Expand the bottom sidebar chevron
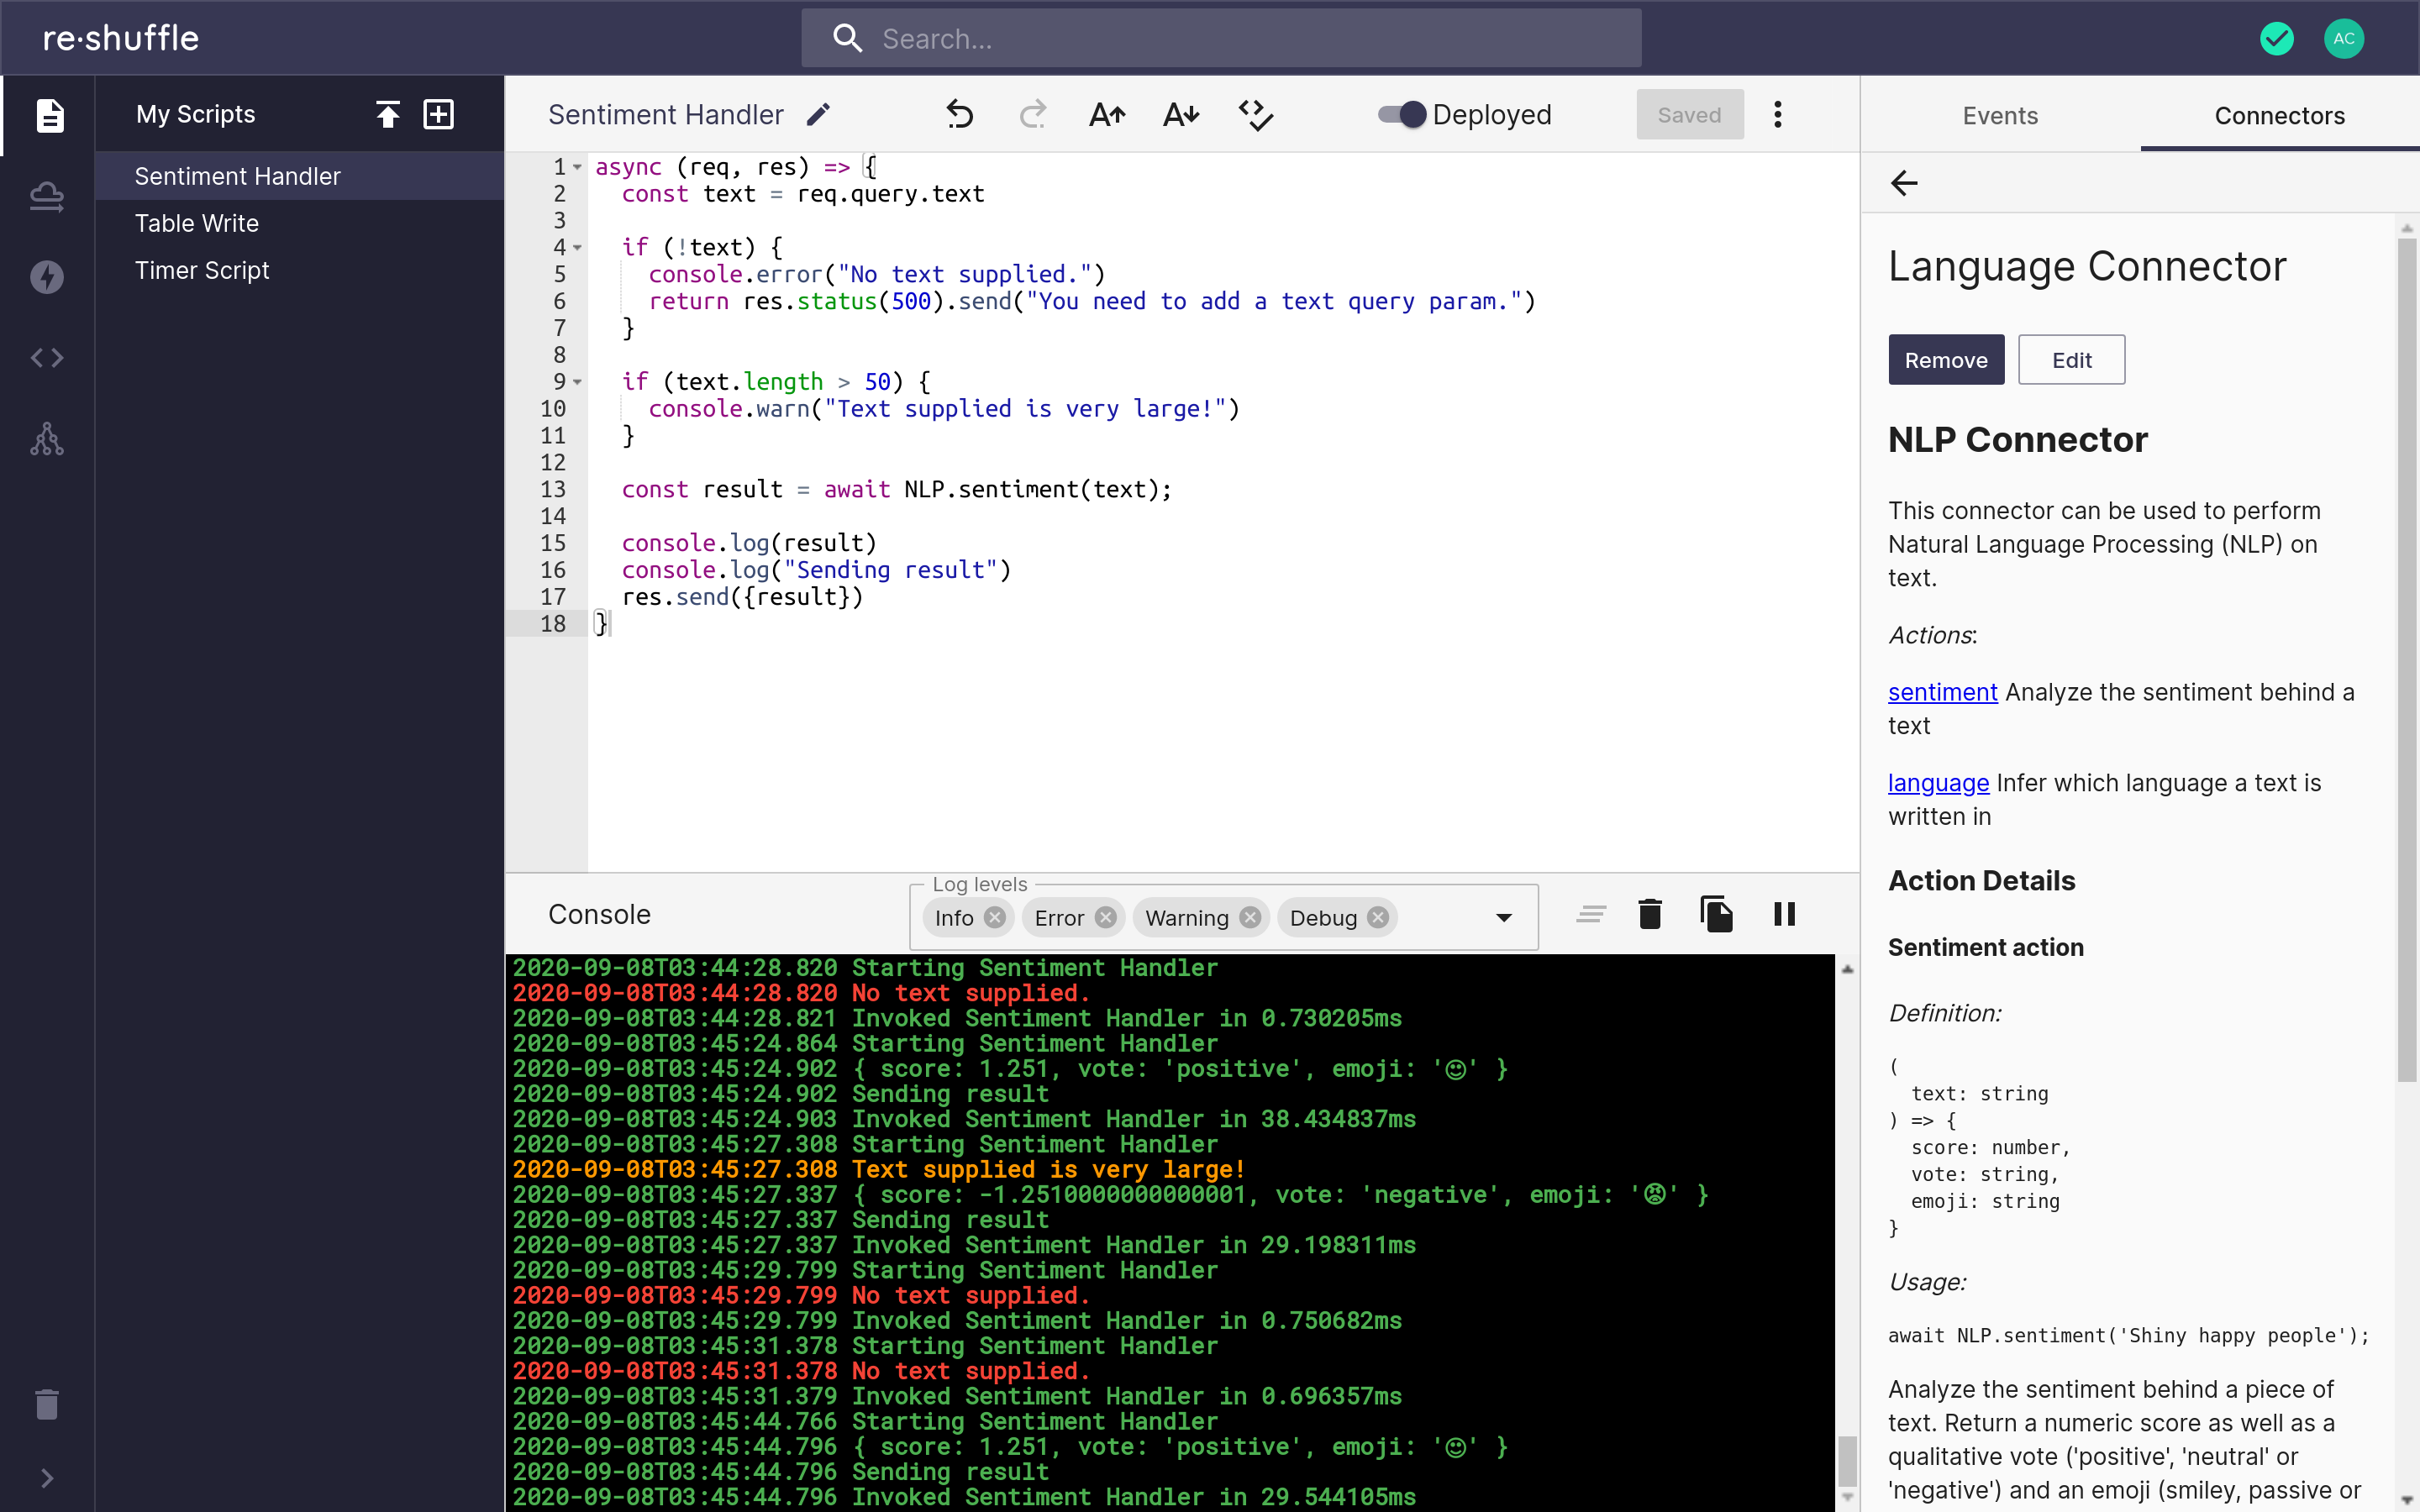Viewport: 2420px width, 1512px height. 47,1478
